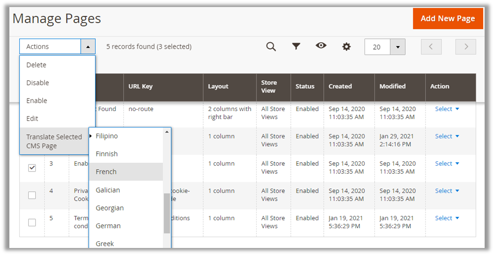Go to previous page arrow
494x255 pixels.
pos(431,47)
